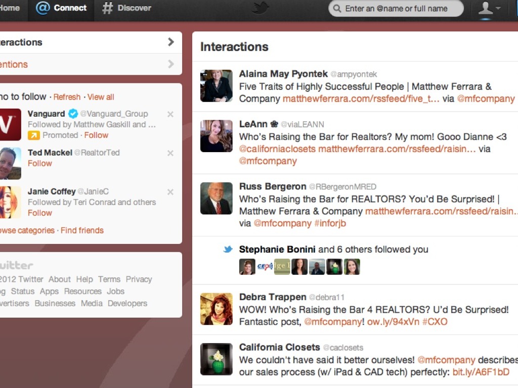Dismiss the Ted Mackel suggestion
The height and width of the screenshot is (388, 518).
click(170, 153)
